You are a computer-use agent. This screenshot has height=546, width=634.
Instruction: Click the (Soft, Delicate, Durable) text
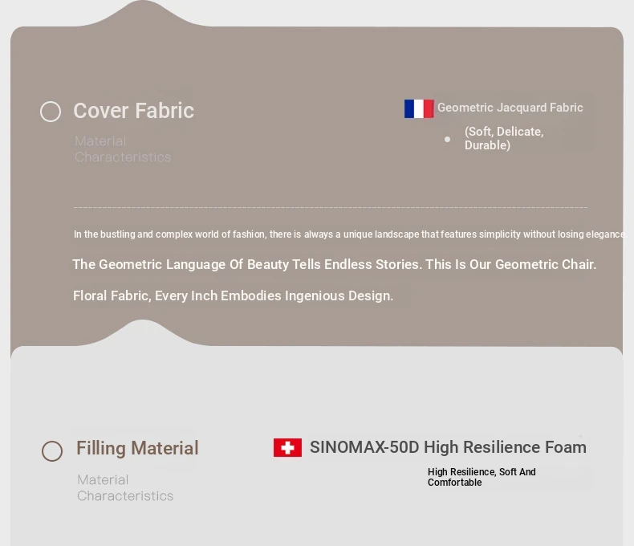click(504, 138)
